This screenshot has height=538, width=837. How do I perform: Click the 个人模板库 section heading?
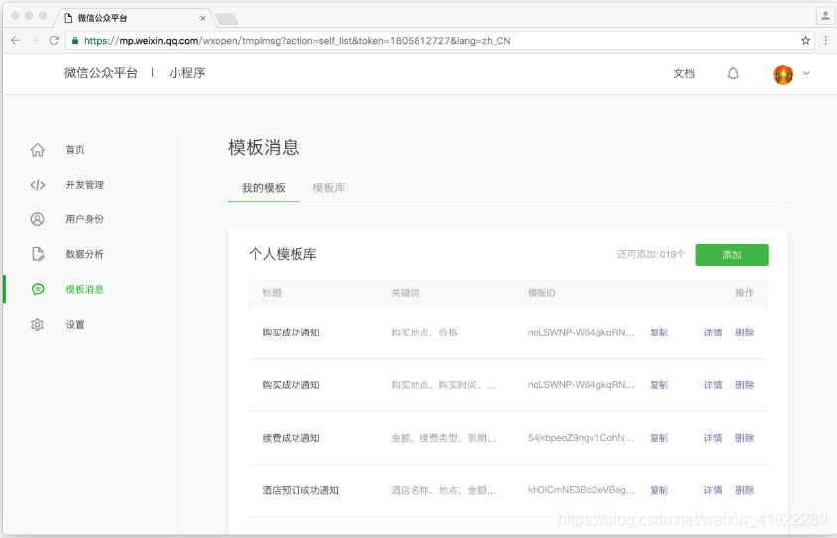click(x=283, y=254)
